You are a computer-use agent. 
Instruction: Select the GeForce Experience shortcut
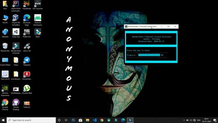pyautogui.click(x=5, y=91)
